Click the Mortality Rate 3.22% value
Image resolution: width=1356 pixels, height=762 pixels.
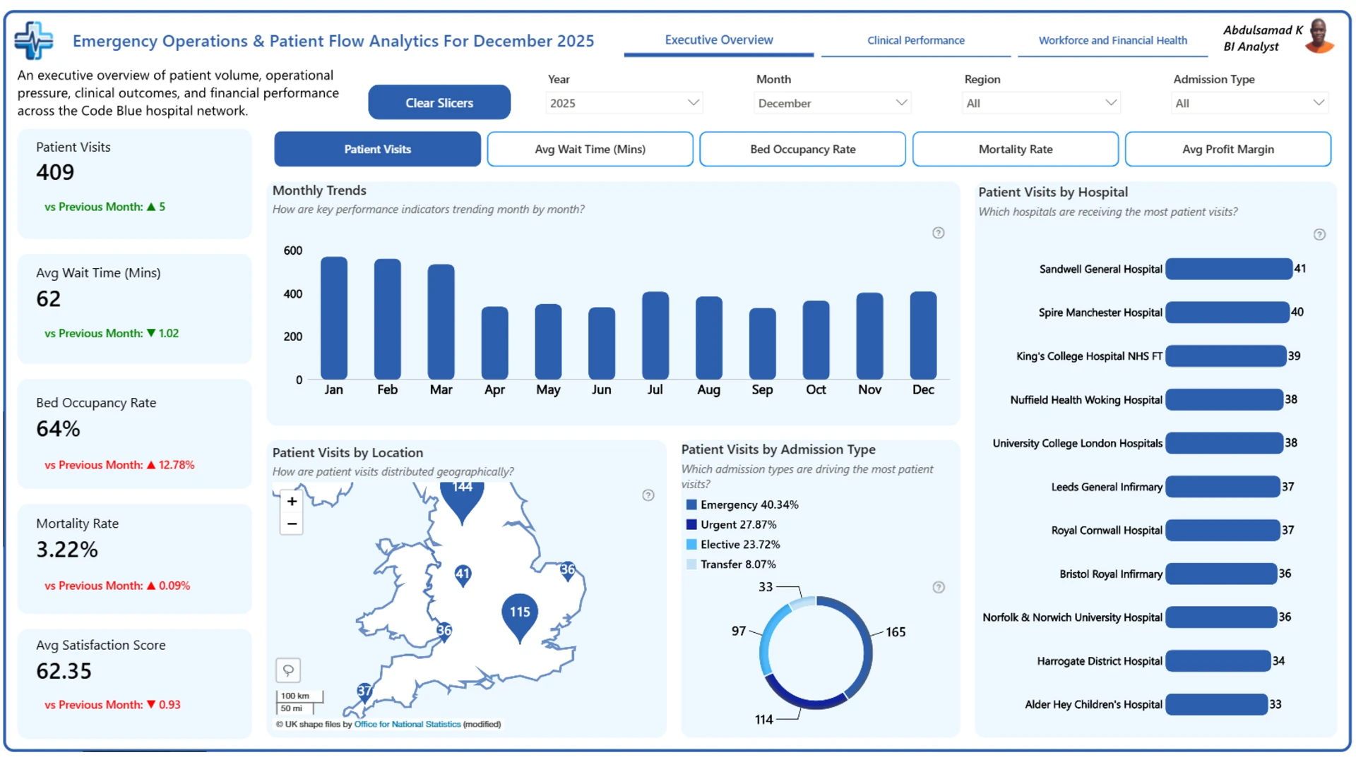(67, 550)
